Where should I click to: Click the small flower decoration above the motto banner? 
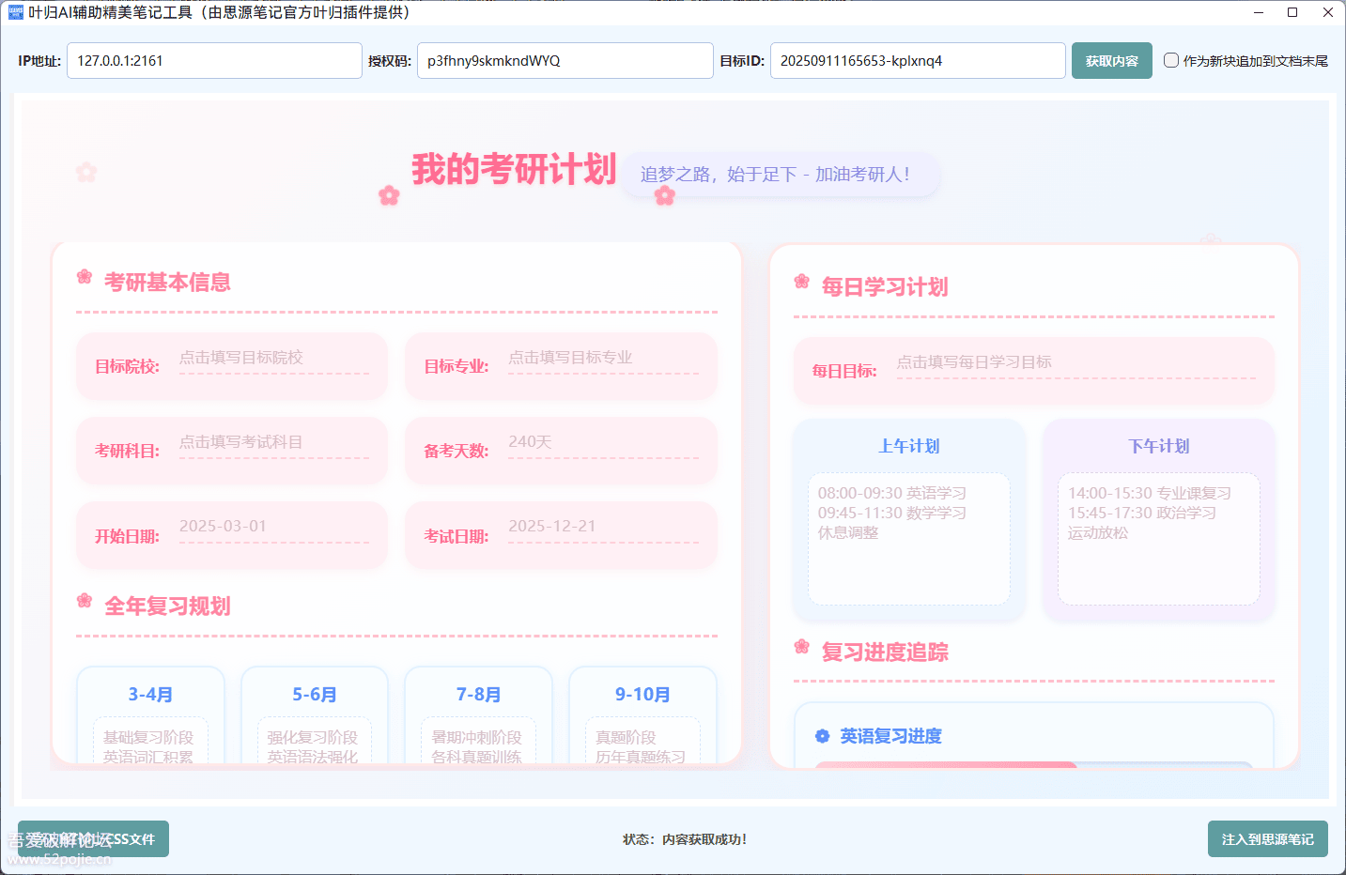click(x=666, y=195)
